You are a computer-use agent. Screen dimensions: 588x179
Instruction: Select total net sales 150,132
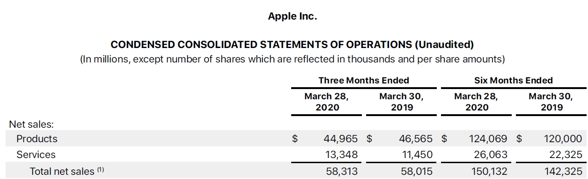[488, 171]
